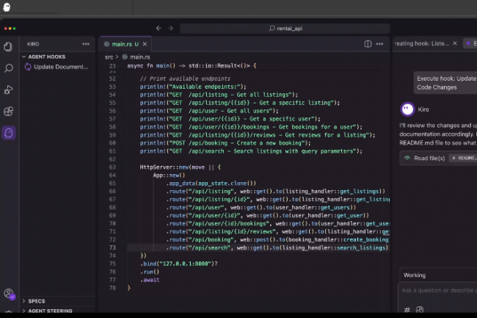Screen dimensions: 477x318
Task: Click the navigate back arrow
Action: 159,29
